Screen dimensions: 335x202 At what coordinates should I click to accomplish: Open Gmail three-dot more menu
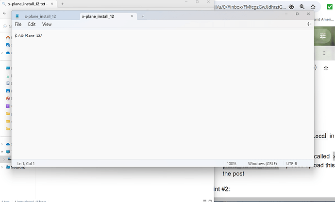coord(324,53)
